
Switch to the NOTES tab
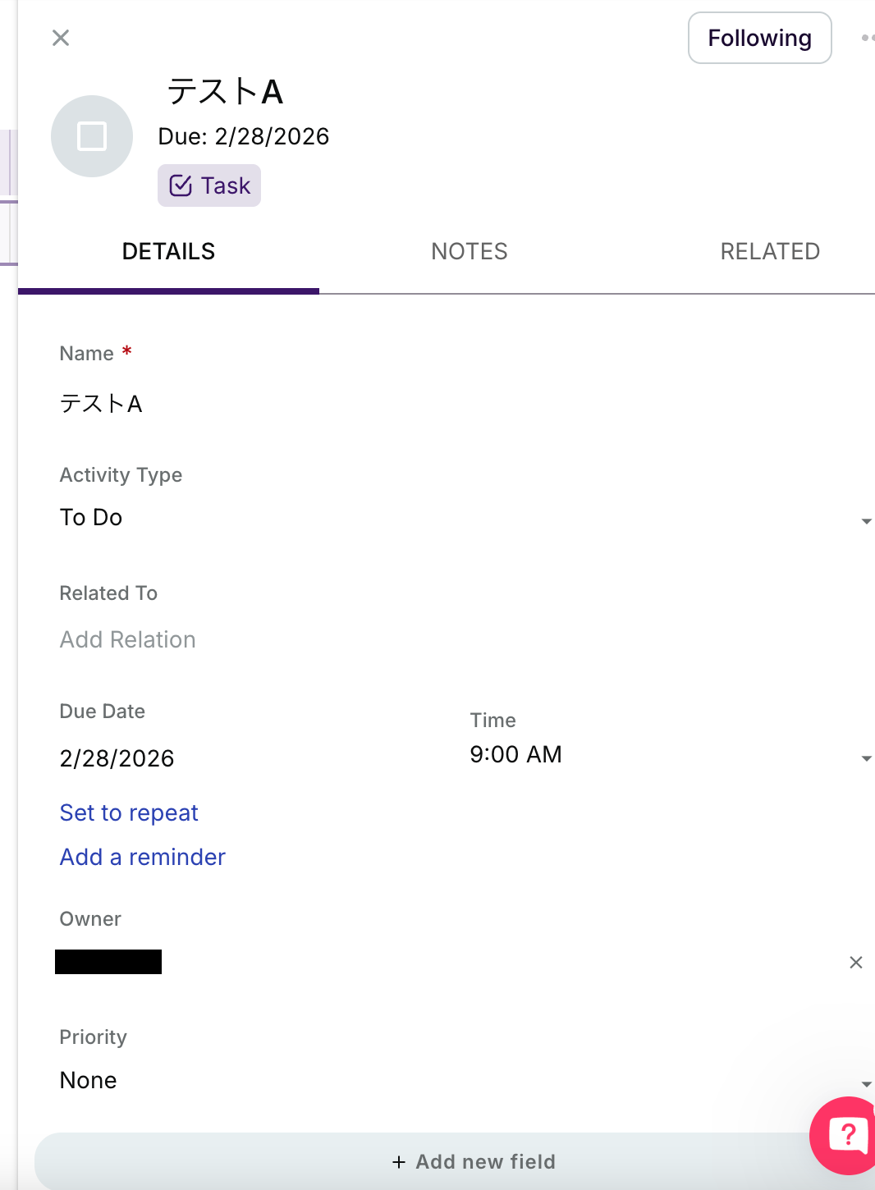pyautogui.click(x=470, y=251)
